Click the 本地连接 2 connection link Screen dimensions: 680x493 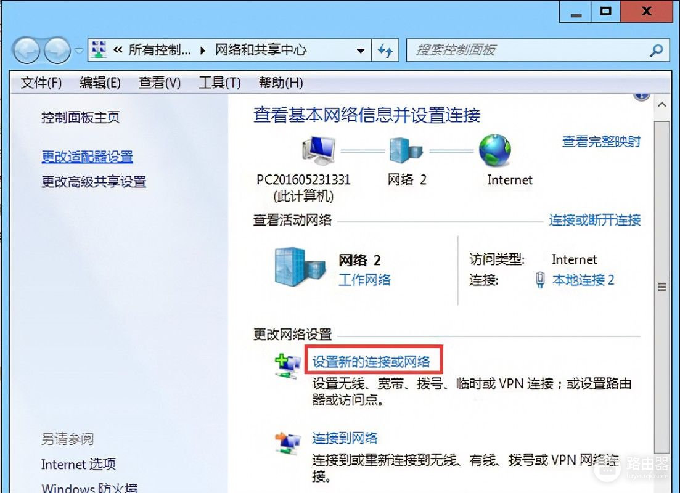pyautogui.click(x=583, y=280)
